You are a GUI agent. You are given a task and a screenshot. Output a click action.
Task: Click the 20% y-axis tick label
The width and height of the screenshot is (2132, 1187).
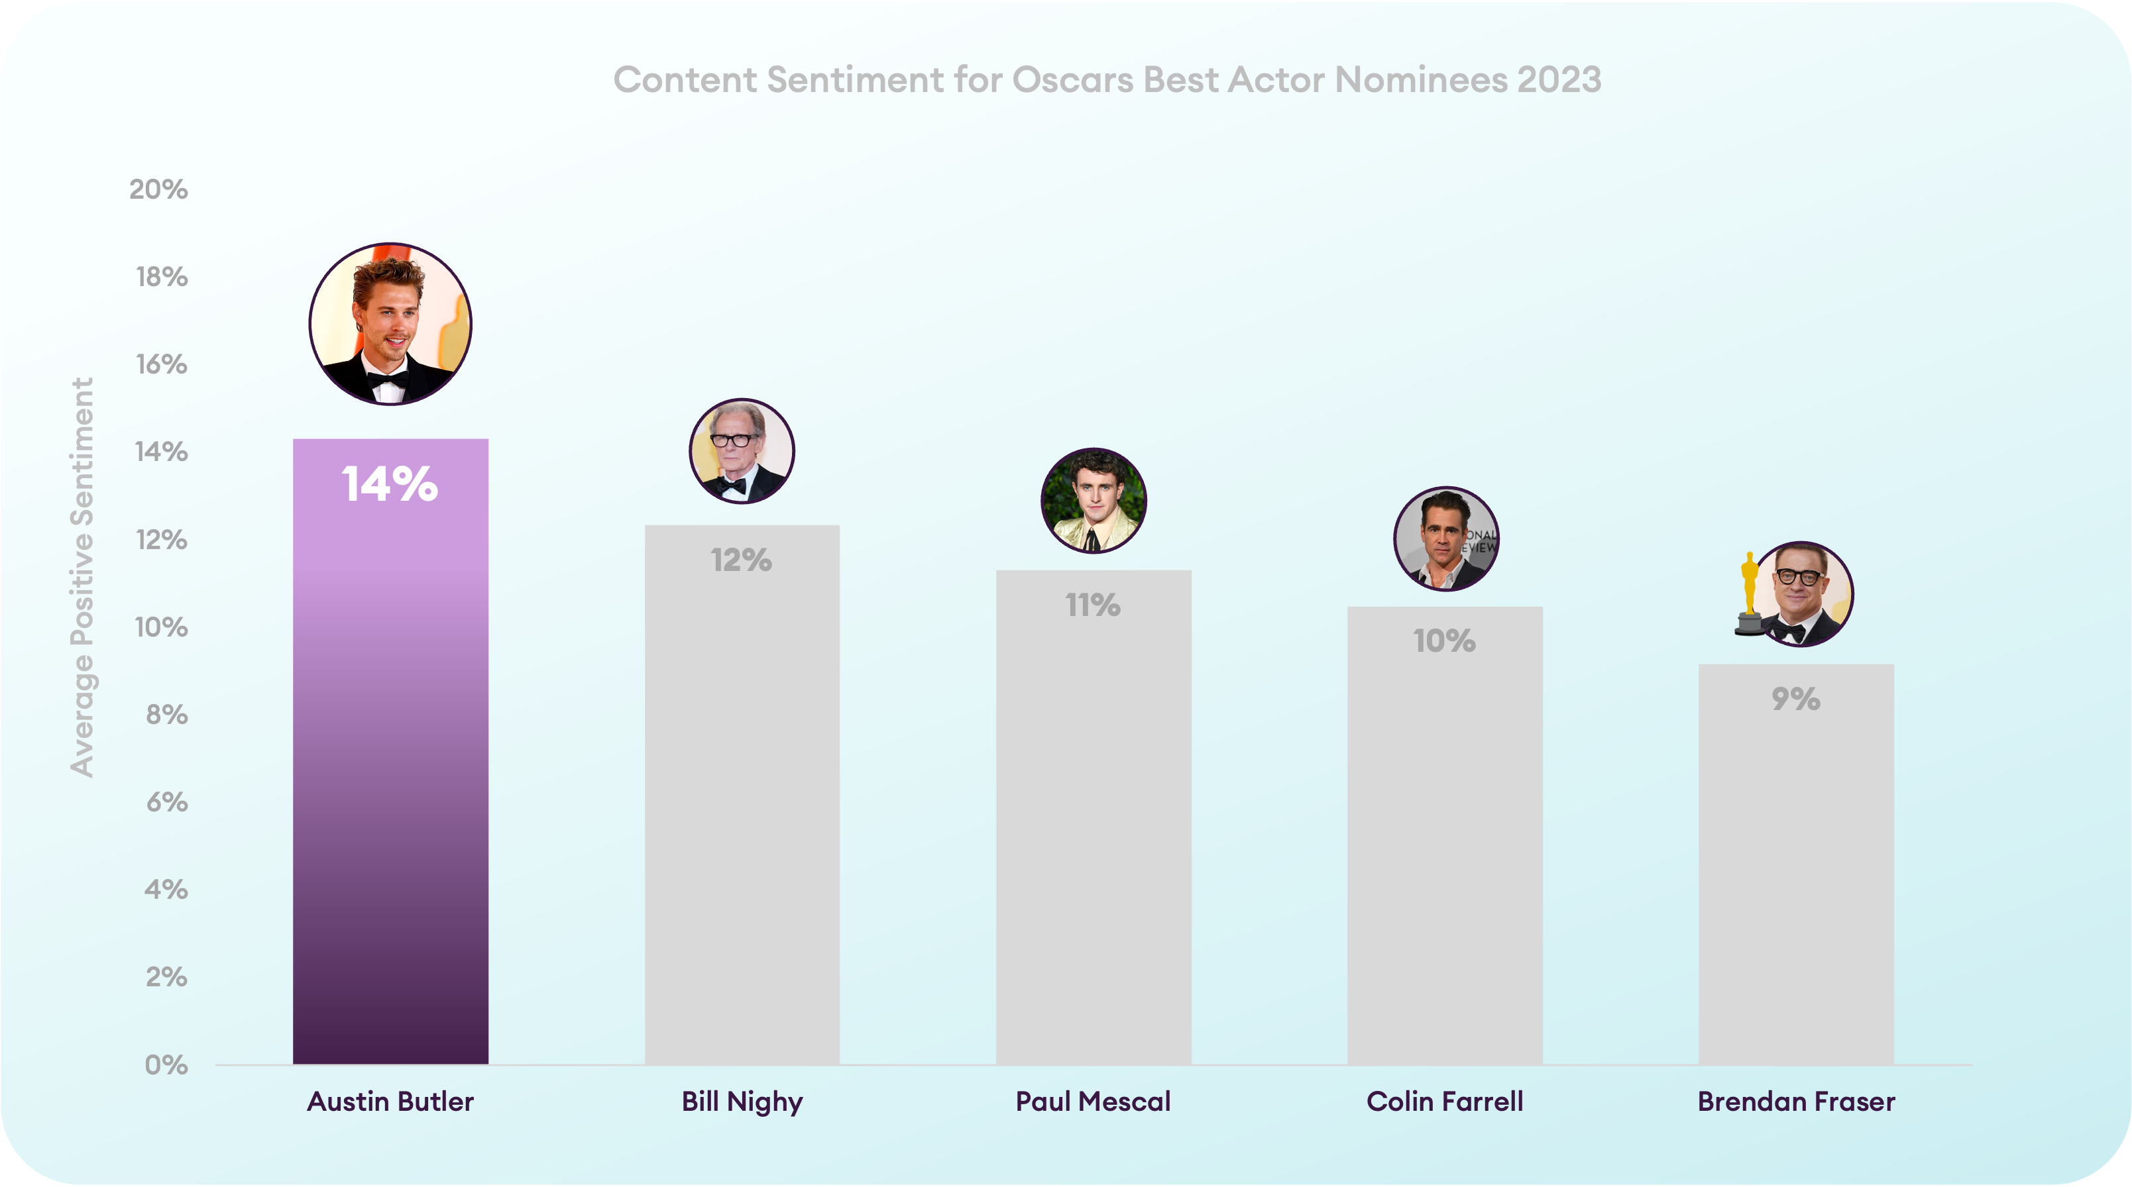tap(158, 189)
